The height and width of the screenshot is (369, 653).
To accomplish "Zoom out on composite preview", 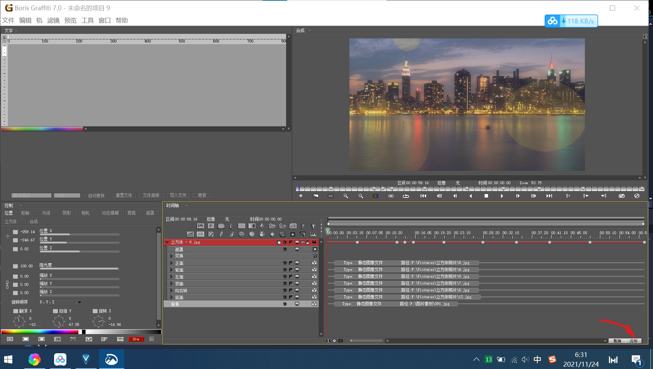I will [361, 196].
